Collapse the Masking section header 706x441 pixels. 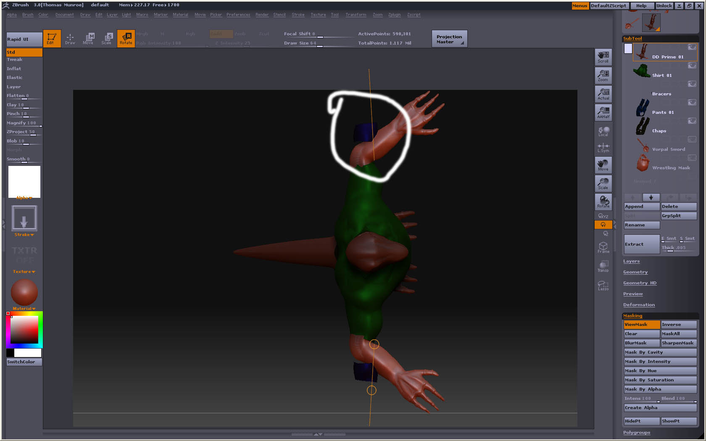(632, 316)
